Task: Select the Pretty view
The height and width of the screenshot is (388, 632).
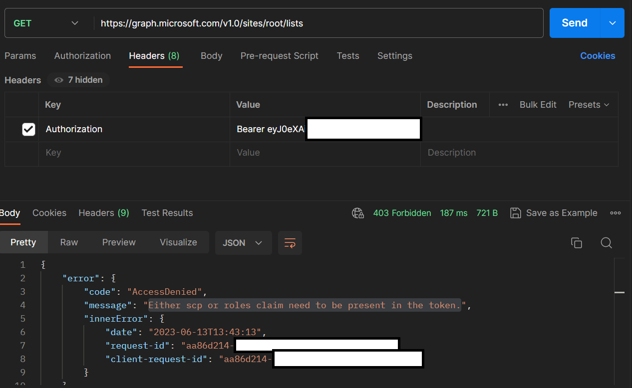Action: 23,242
